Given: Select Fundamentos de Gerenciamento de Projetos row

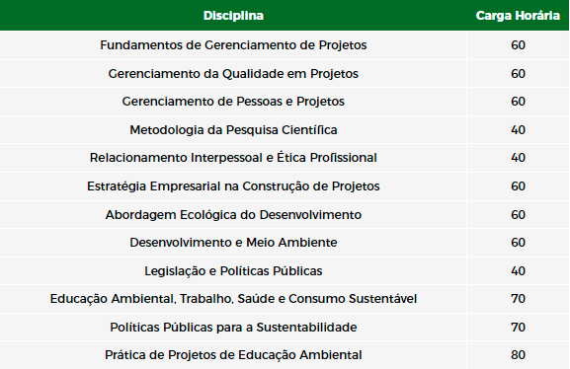Looking at the screenshot, I should tap(285, 45).
